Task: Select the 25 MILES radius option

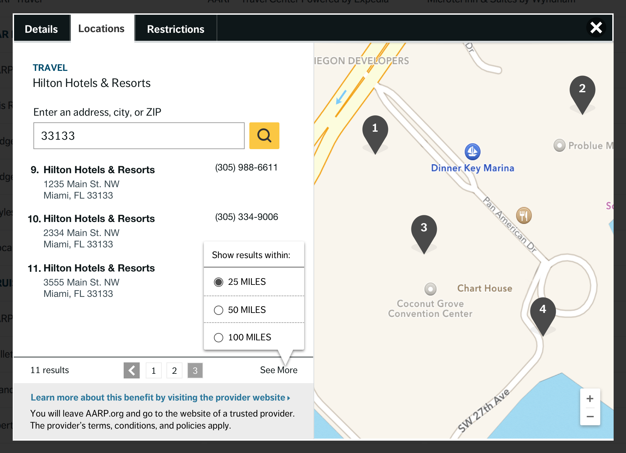Action: 219,282
